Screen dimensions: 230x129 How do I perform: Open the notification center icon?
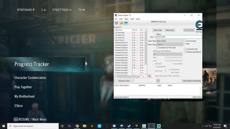pos(225,126)
